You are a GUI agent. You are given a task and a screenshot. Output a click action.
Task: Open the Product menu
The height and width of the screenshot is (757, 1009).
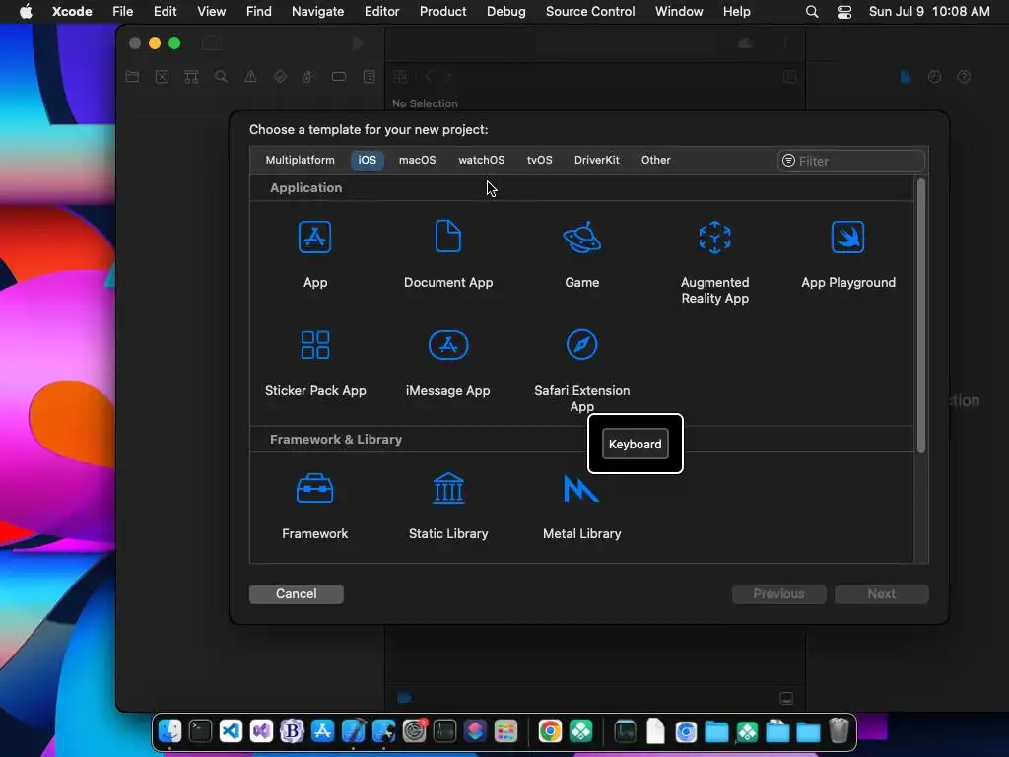click(442, 11)
